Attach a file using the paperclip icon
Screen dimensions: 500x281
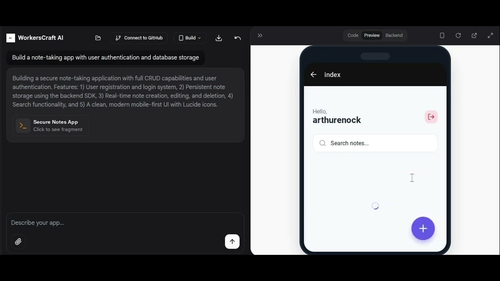click(18, 241)
